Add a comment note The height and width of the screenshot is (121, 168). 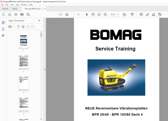click(x=141, y=15)
